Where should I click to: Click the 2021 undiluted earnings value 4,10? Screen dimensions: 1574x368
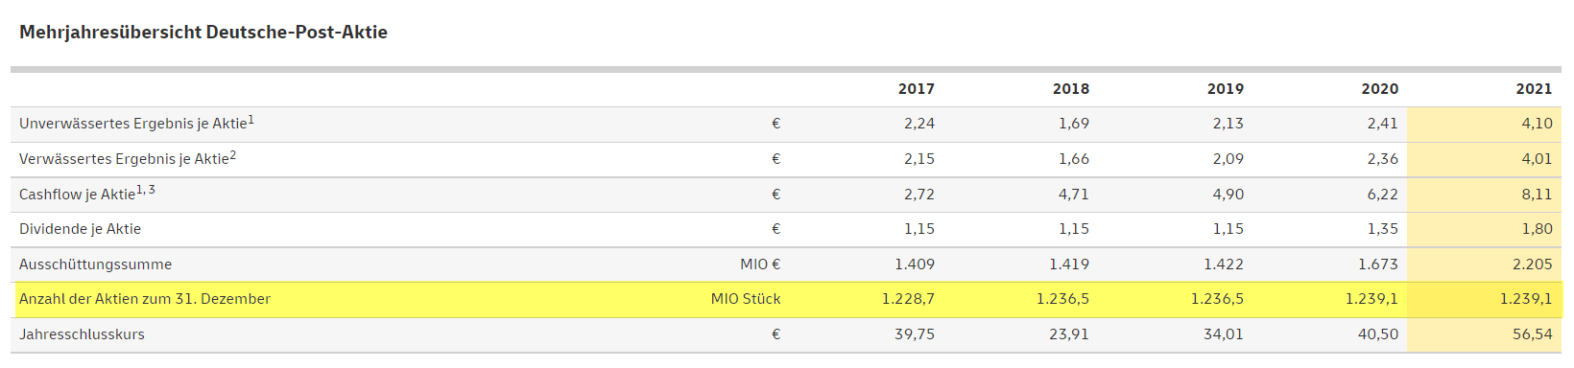coord(1537,124)
